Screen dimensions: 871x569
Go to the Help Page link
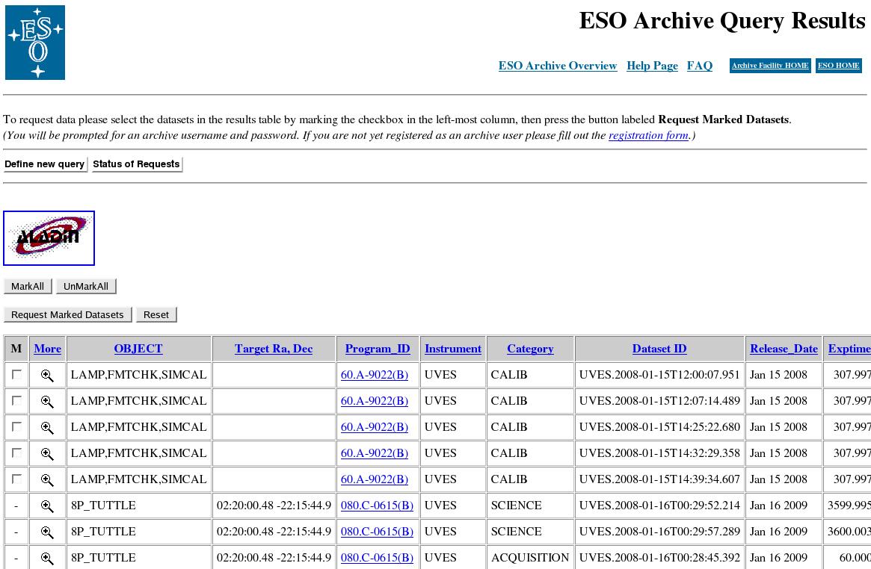point(652,66)
